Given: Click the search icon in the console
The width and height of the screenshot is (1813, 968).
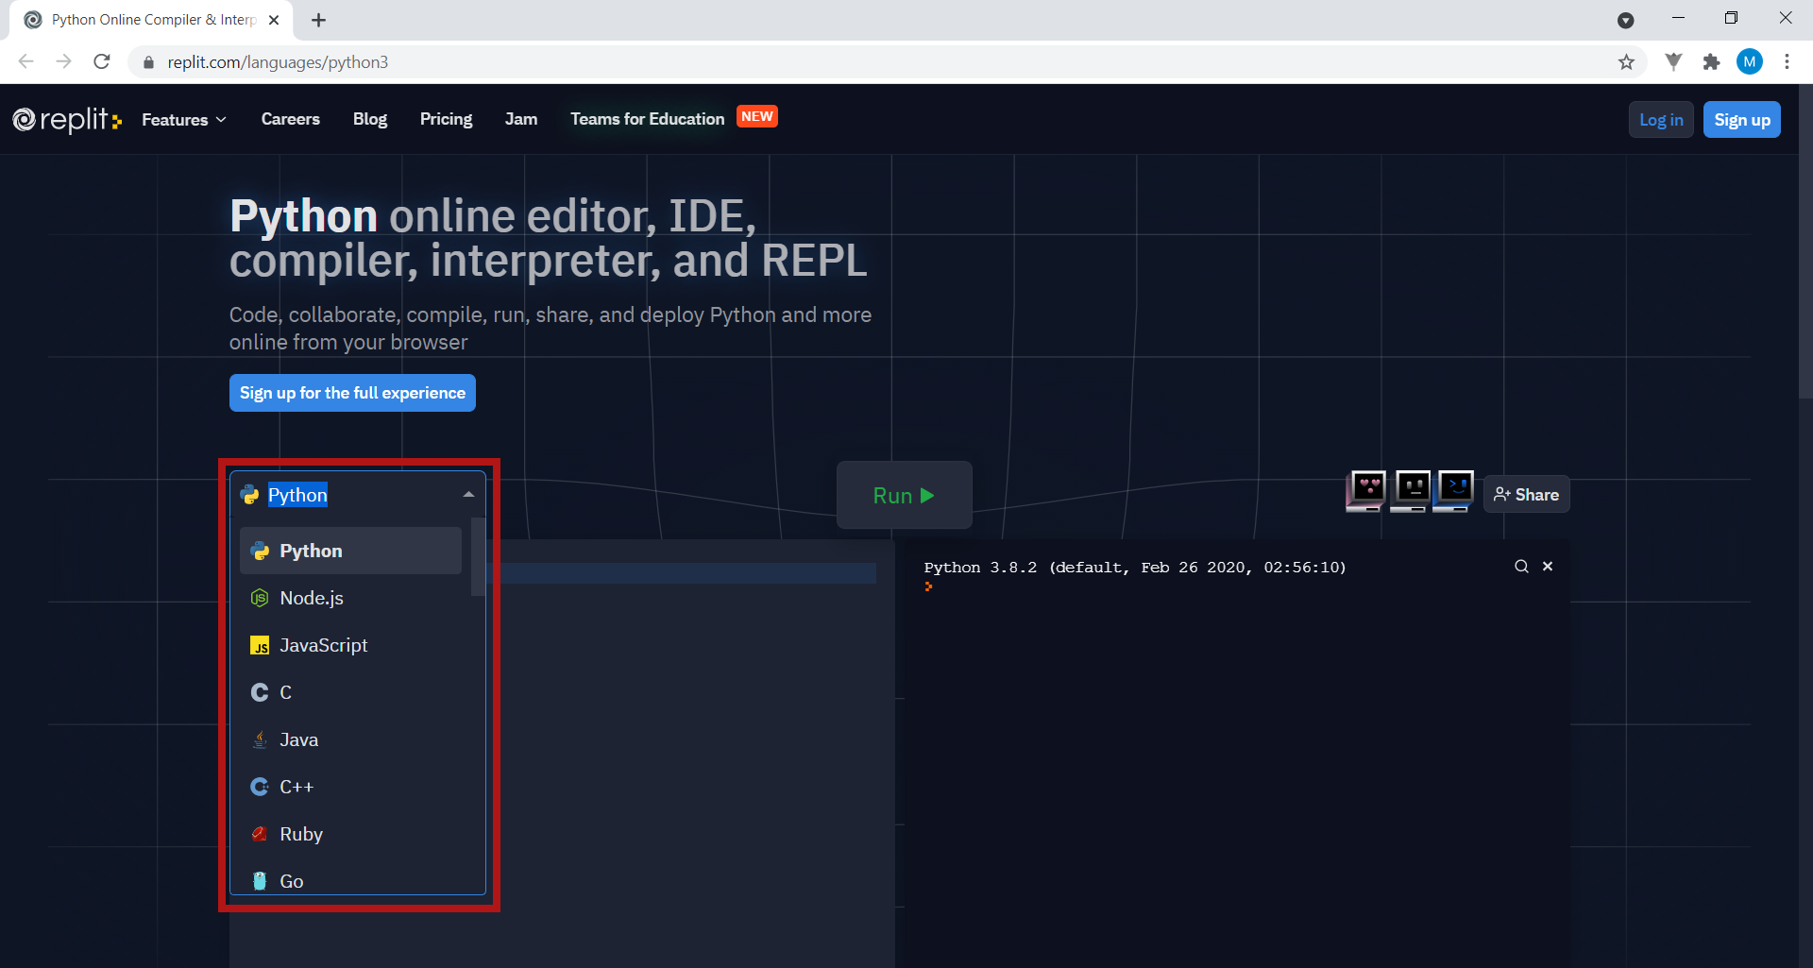Looking at the screenshot, I should [x=1521, y=567].
